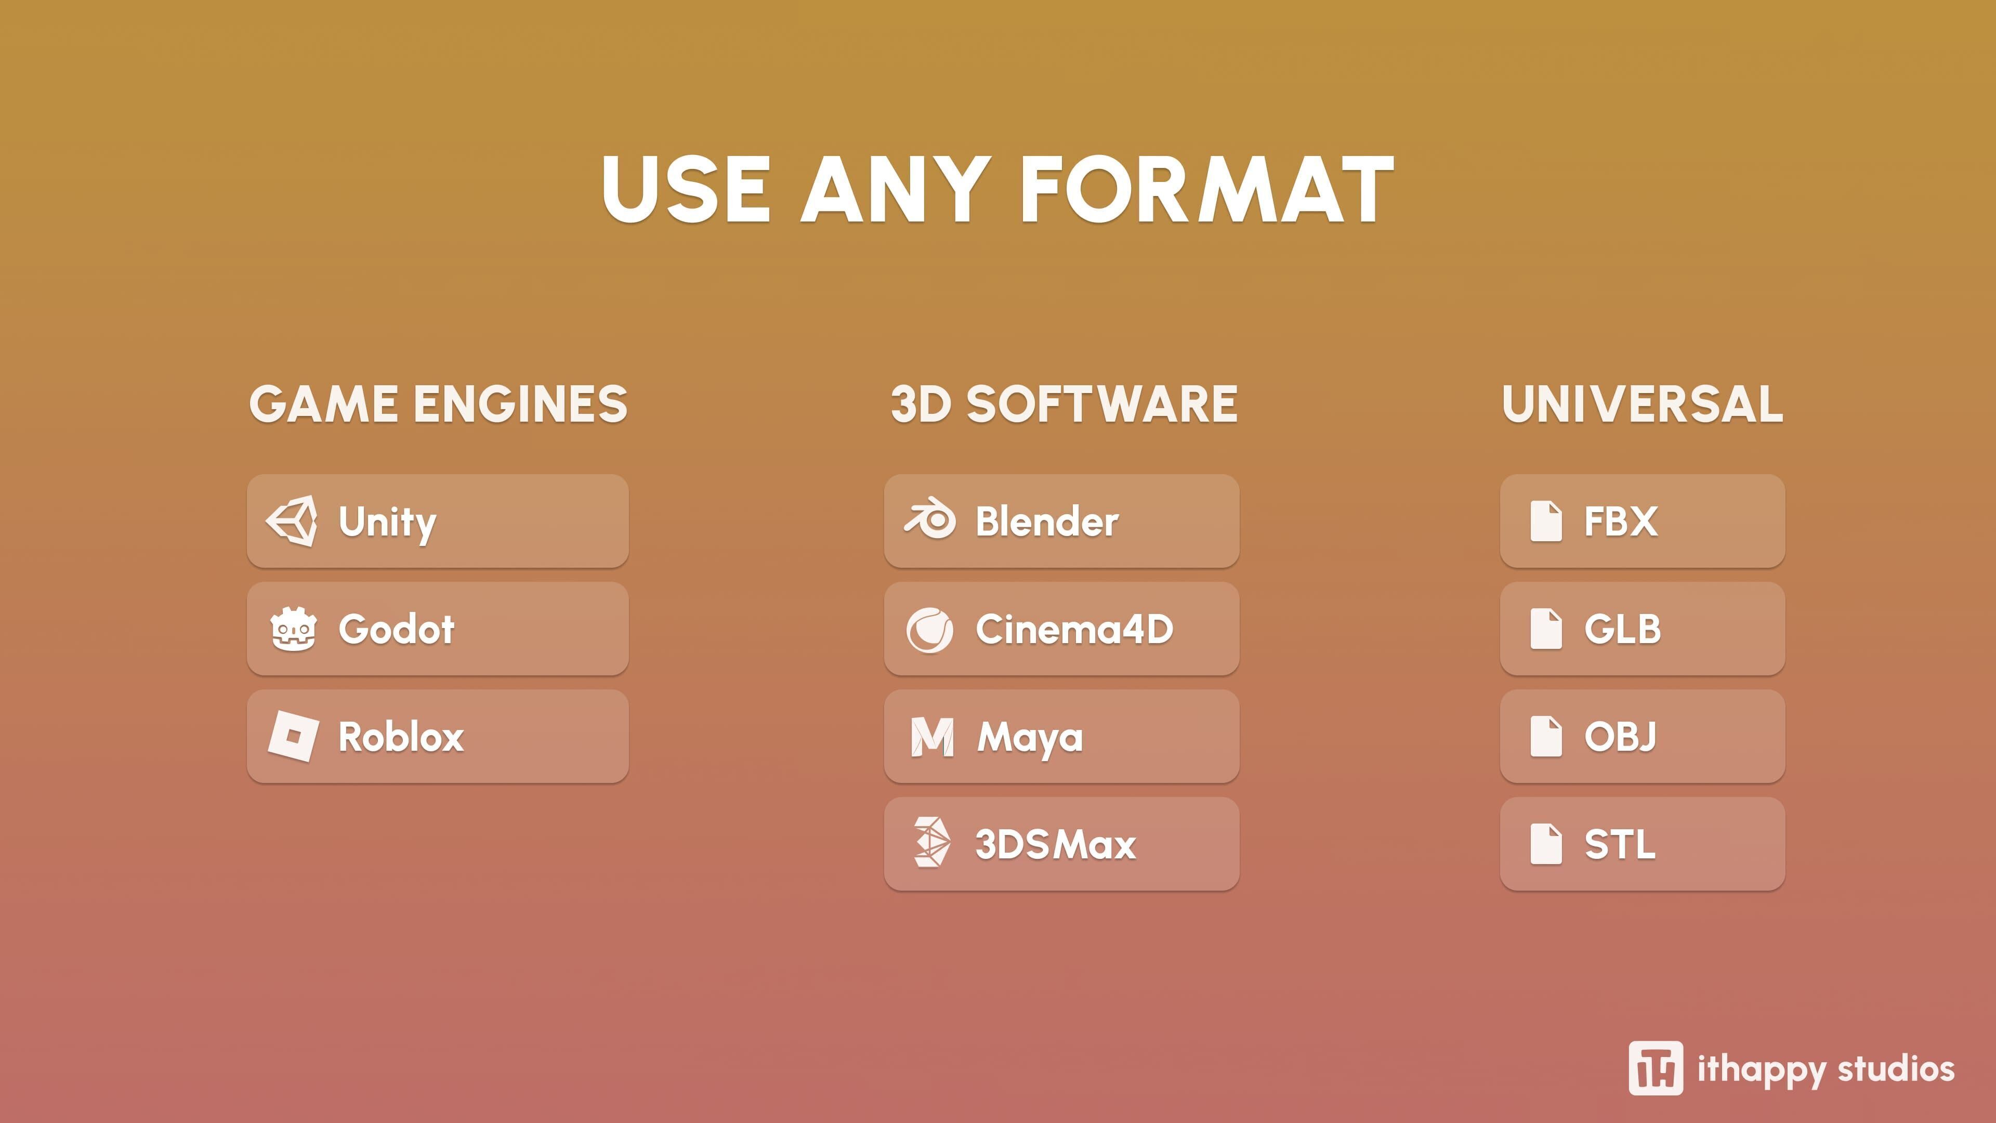Click the OBJ file icon
This screenshot has width=1996, height=1123.
(x=1546, y=736)
